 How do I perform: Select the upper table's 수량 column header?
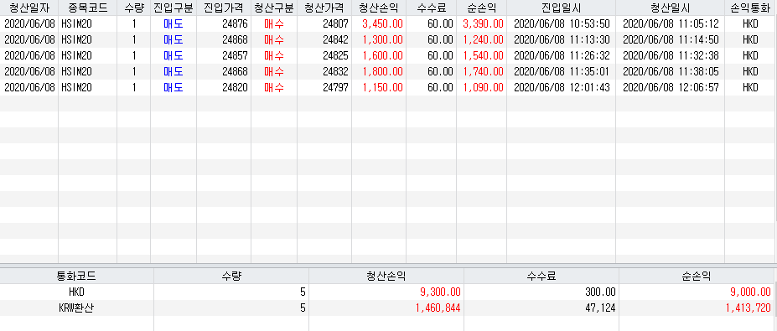134,8
